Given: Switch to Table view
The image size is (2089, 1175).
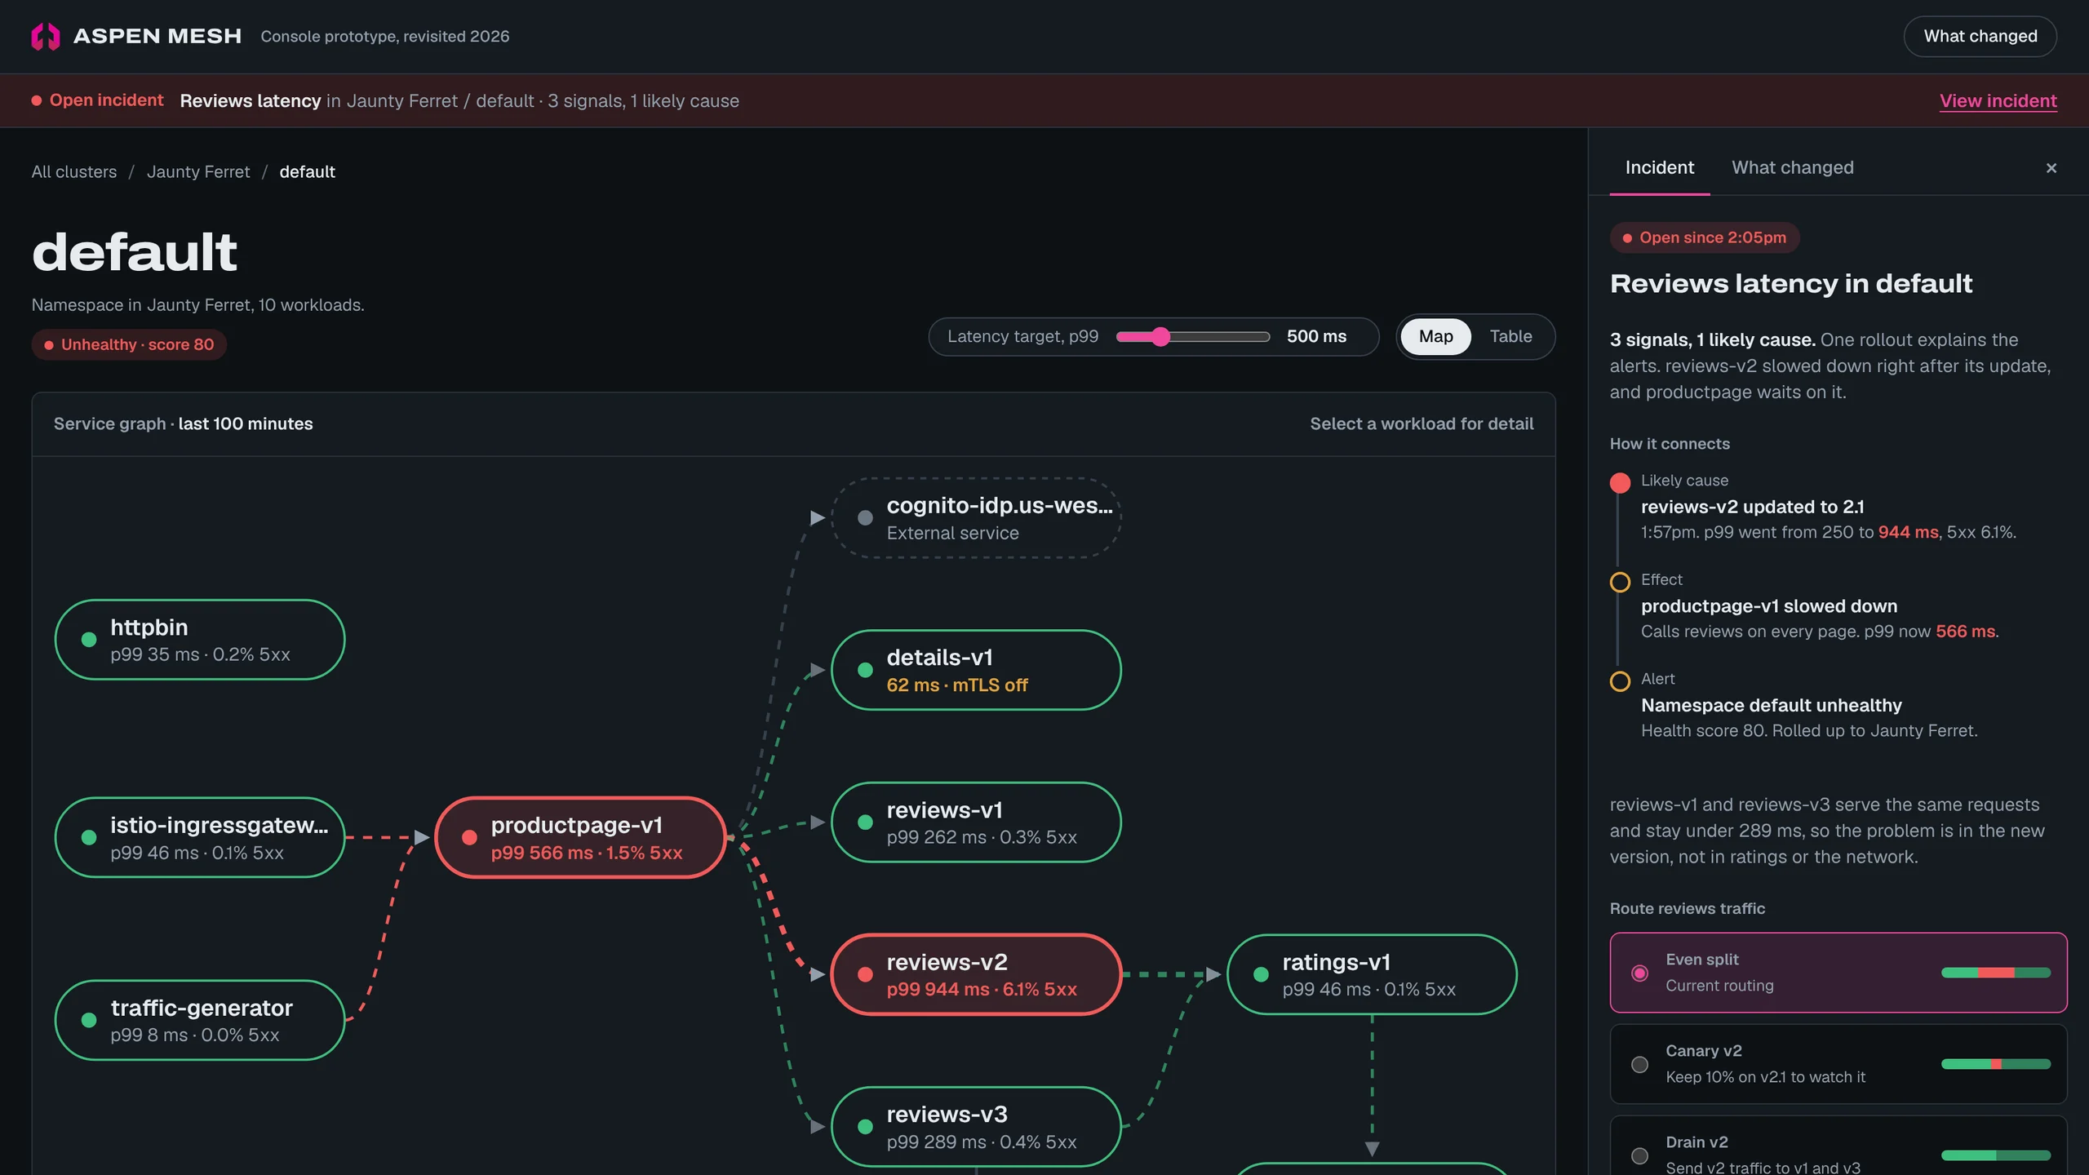Looking at the screenshot, I should click(1510, 336).
